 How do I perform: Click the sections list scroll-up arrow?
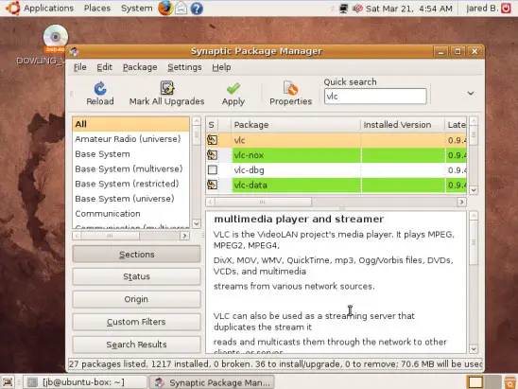pos(197,121)
